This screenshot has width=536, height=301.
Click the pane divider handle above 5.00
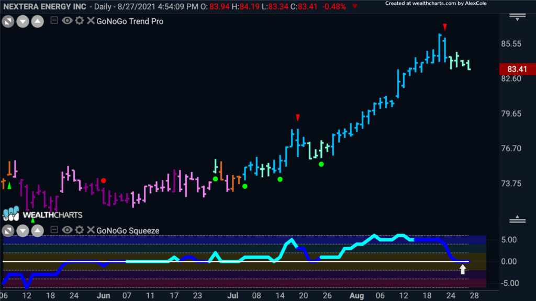click(x=517, y=219)
